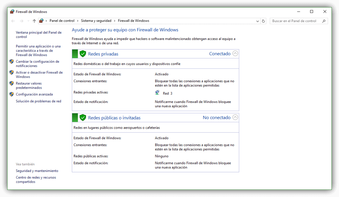Refresh the Firewall de Windows page
This screenshot has height=197, width=339.
pyautogui.click(x=263, y=21)
